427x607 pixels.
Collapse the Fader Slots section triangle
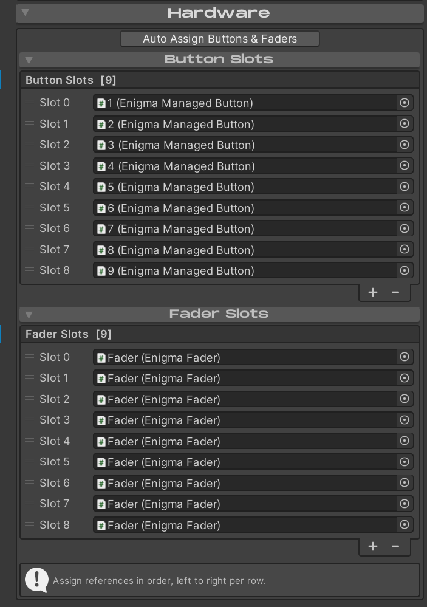pyautogui.click(x=29, y=314)
